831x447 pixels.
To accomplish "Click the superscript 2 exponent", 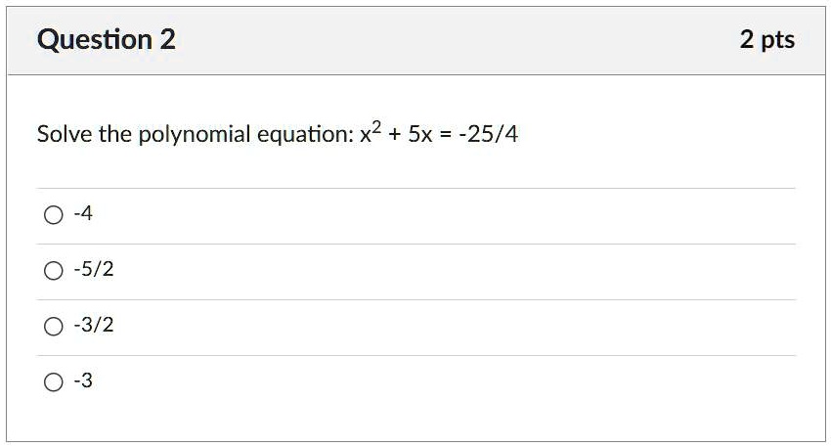I will (376, 127).
